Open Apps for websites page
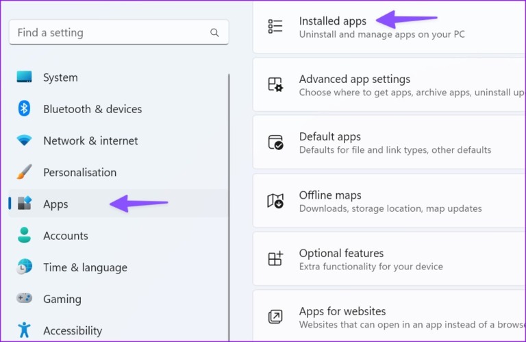 tap(342, 312)
